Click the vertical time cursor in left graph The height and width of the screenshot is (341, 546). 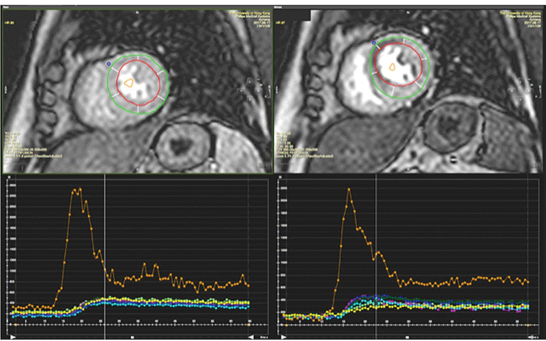(104, 239)
